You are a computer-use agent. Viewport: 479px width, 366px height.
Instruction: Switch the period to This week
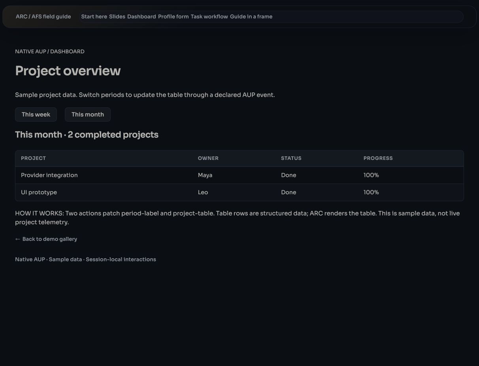(x=36, y=114)
